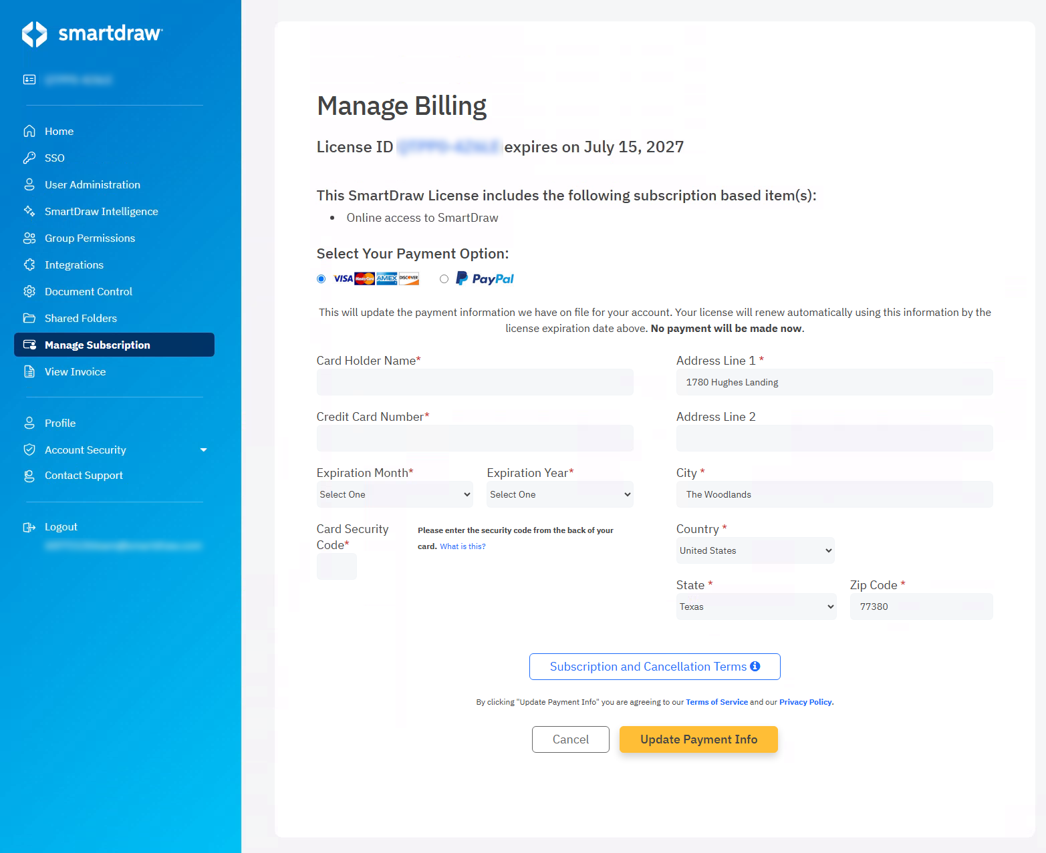Click the Logout door icon
Image resolution: width=1046 pixels, height=853 pixels.
click(x=29, y=527)
